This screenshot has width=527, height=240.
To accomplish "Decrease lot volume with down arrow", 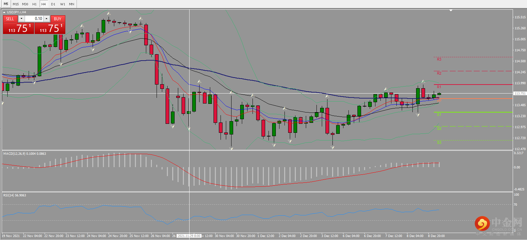I will point(21,19).
